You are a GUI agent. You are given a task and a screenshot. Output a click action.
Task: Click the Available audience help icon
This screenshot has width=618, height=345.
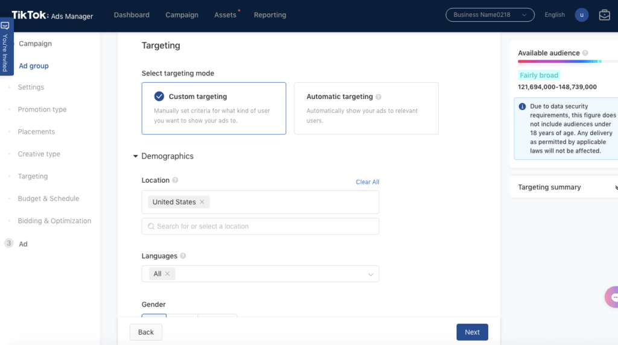(585, 53)
